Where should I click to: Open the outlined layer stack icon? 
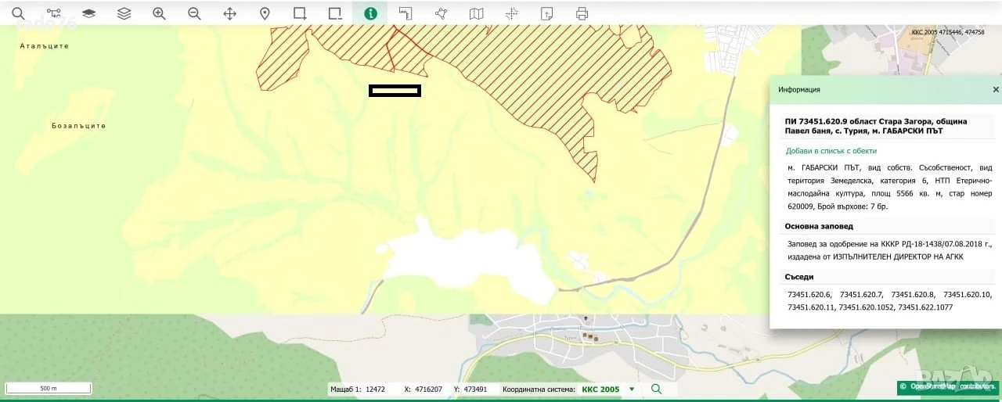click(124, 13)
